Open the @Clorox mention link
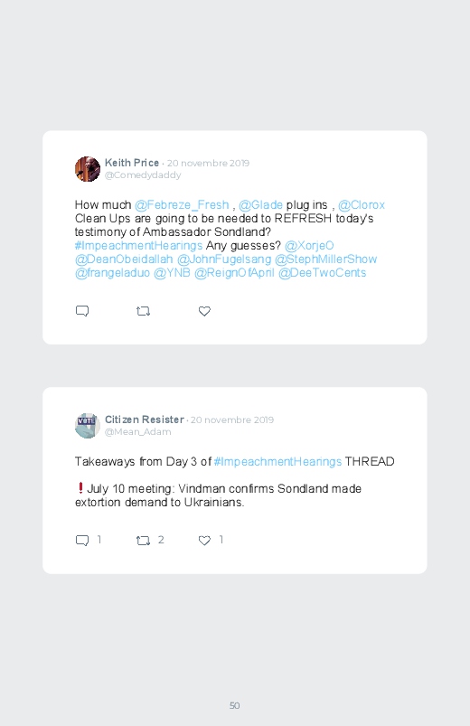This screenshot has height=726, width=470. click(x=362, y=204)
